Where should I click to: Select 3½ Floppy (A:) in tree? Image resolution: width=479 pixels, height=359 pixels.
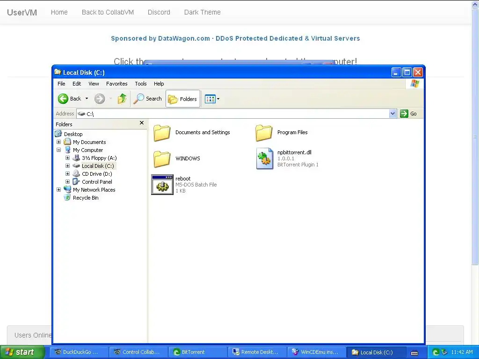99,158
